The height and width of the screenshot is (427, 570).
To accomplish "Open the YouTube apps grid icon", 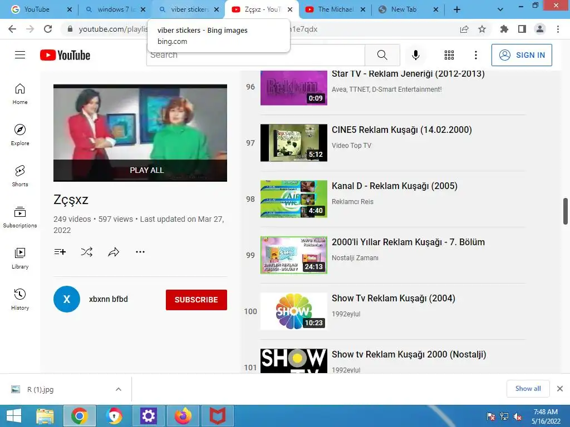I will pyautogui.click(x=449, y=55).
